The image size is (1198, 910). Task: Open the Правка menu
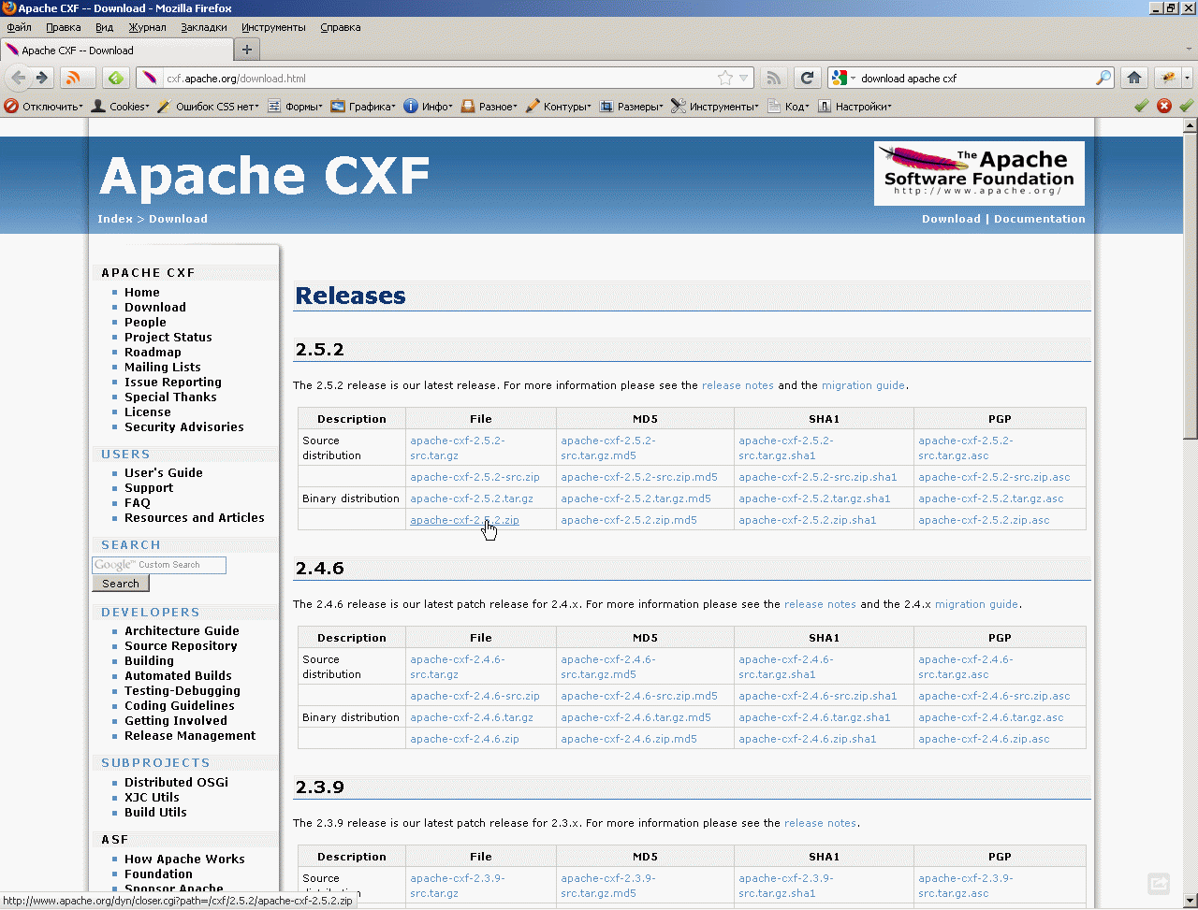click(64, 27)
